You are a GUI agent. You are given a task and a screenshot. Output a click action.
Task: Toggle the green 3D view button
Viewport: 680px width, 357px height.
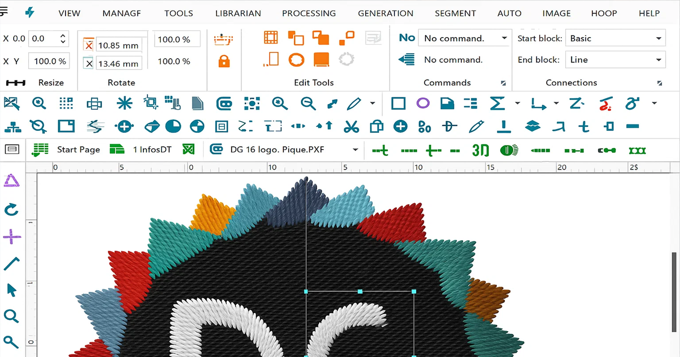[480, 151]
